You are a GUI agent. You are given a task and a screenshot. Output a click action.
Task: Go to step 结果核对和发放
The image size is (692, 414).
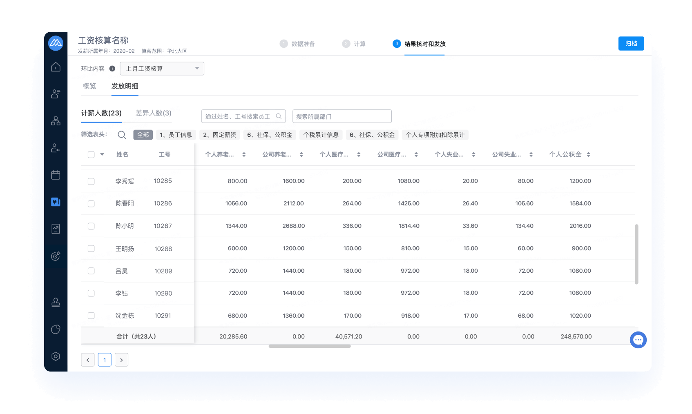[x=419, y=44]
